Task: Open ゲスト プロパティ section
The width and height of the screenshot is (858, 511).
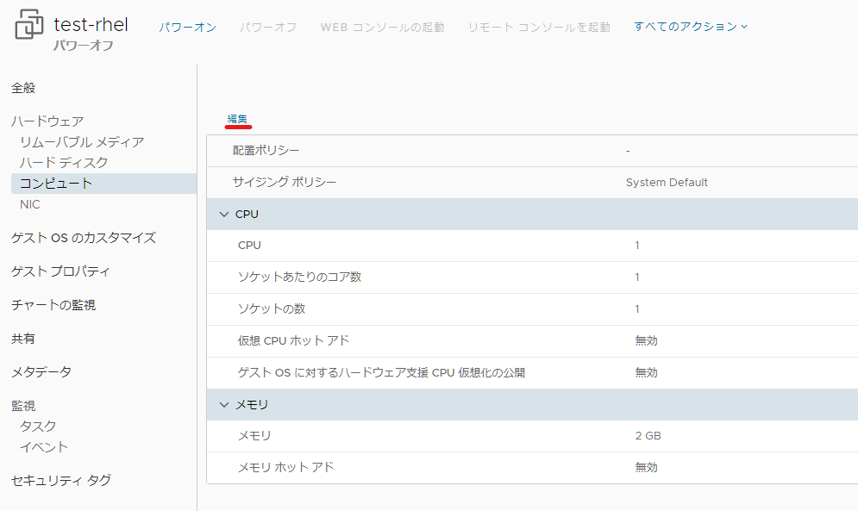Action: coord(60,271)
